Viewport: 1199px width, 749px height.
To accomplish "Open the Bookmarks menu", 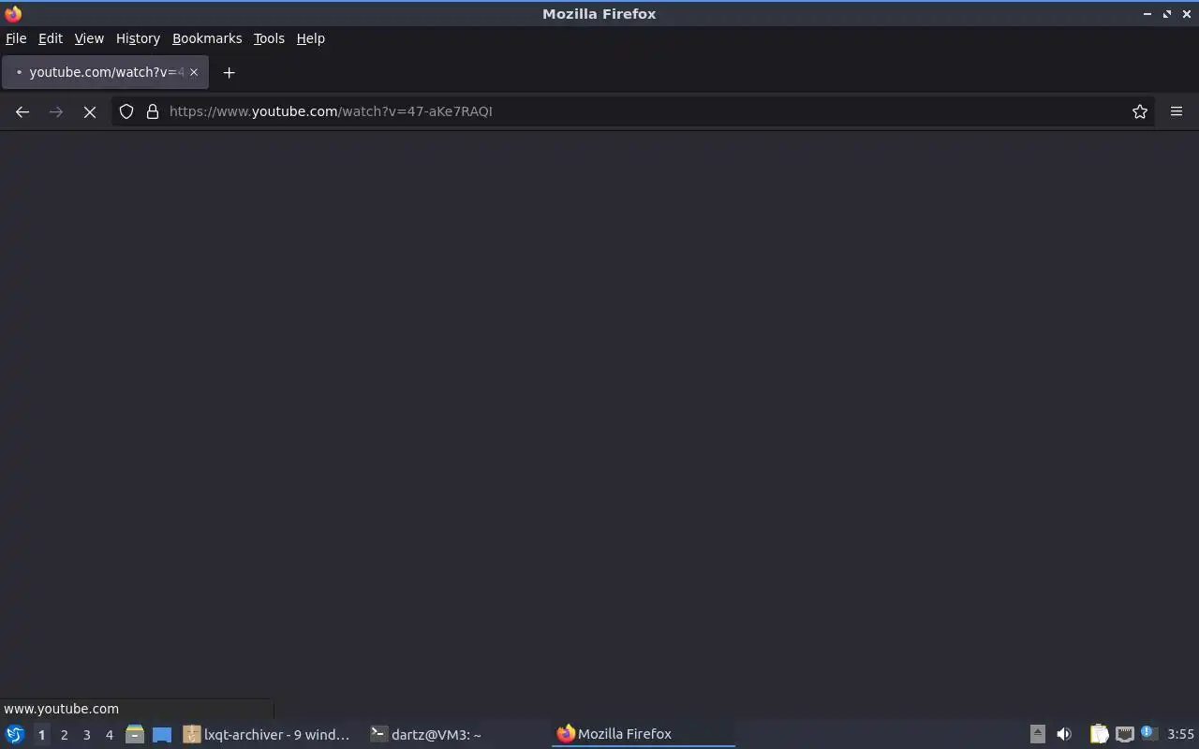I will (207, 38).
